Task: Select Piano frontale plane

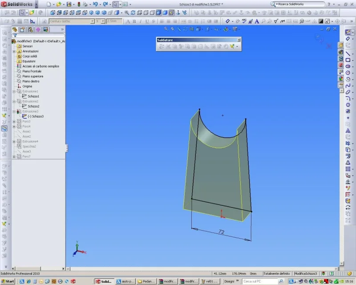Action: pos(32,71)
